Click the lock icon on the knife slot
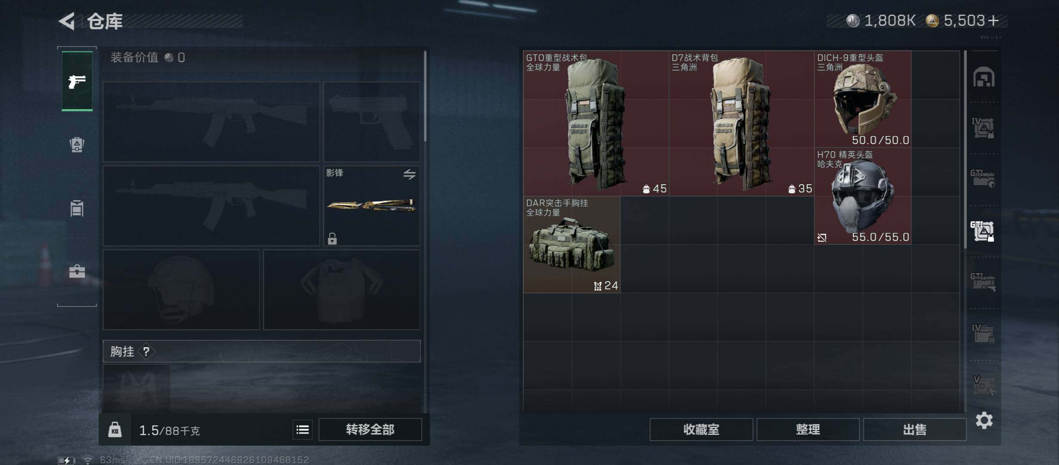 [332, 238]
